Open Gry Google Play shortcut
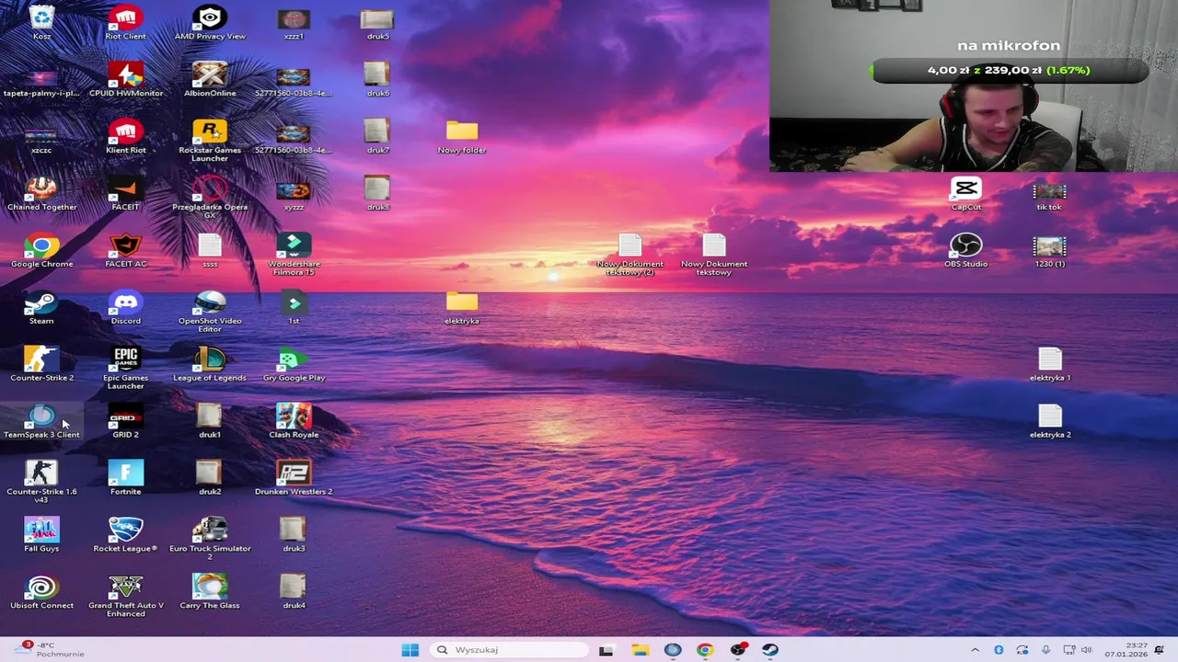Screen dimensions: 1178x662 294,366
